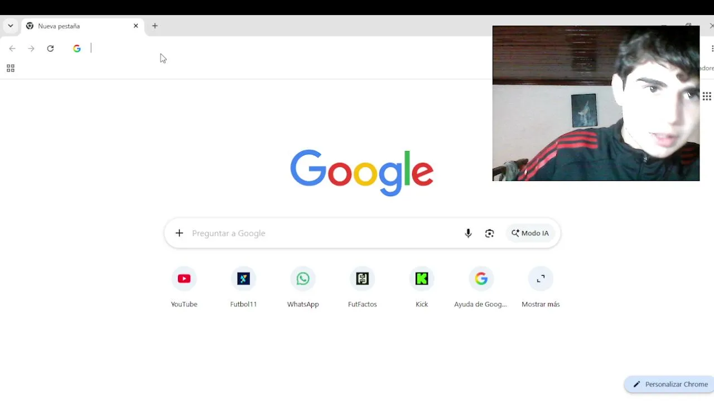Click the plus icon in search box

pyautogui.click(x=179, y=233)
